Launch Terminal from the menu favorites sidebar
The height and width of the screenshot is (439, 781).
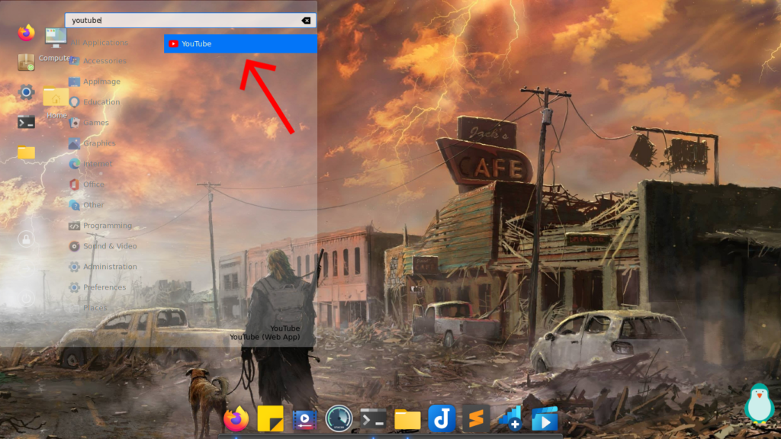click(x=27, y=122)
